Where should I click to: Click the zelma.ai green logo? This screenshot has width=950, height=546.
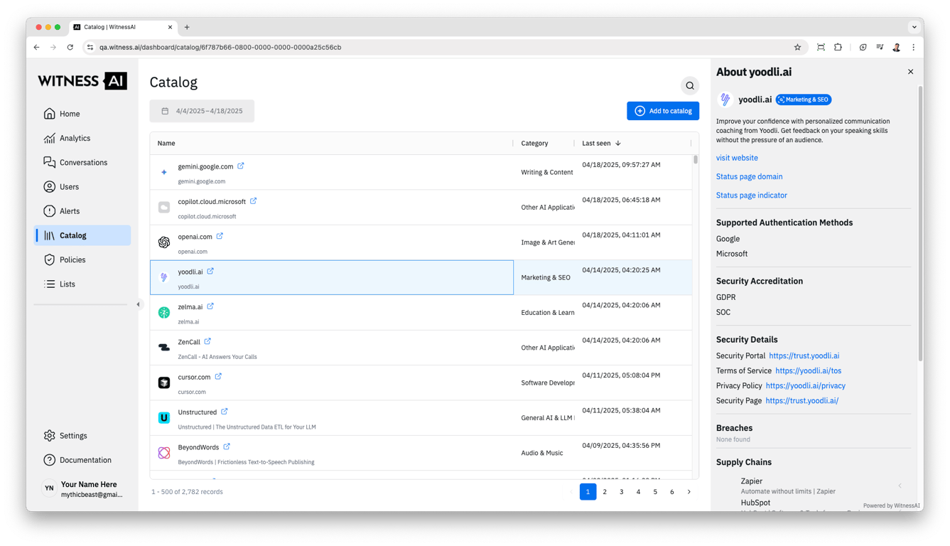pos(164,313)
